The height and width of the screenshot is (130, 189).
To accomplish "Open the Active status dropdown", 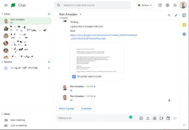I will 145,5.
